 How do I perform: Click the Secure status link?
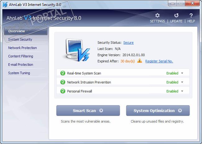click(128, 43)
